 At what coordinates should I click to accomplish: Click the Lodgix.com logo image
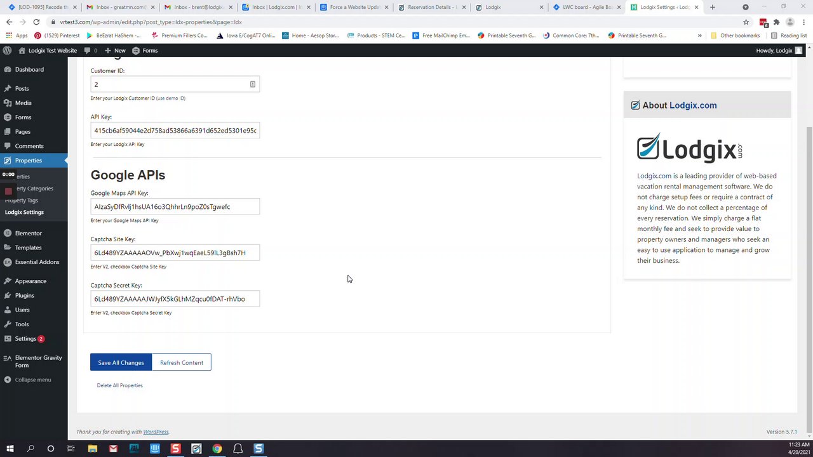pyautogui.click(x=690, y=148)
